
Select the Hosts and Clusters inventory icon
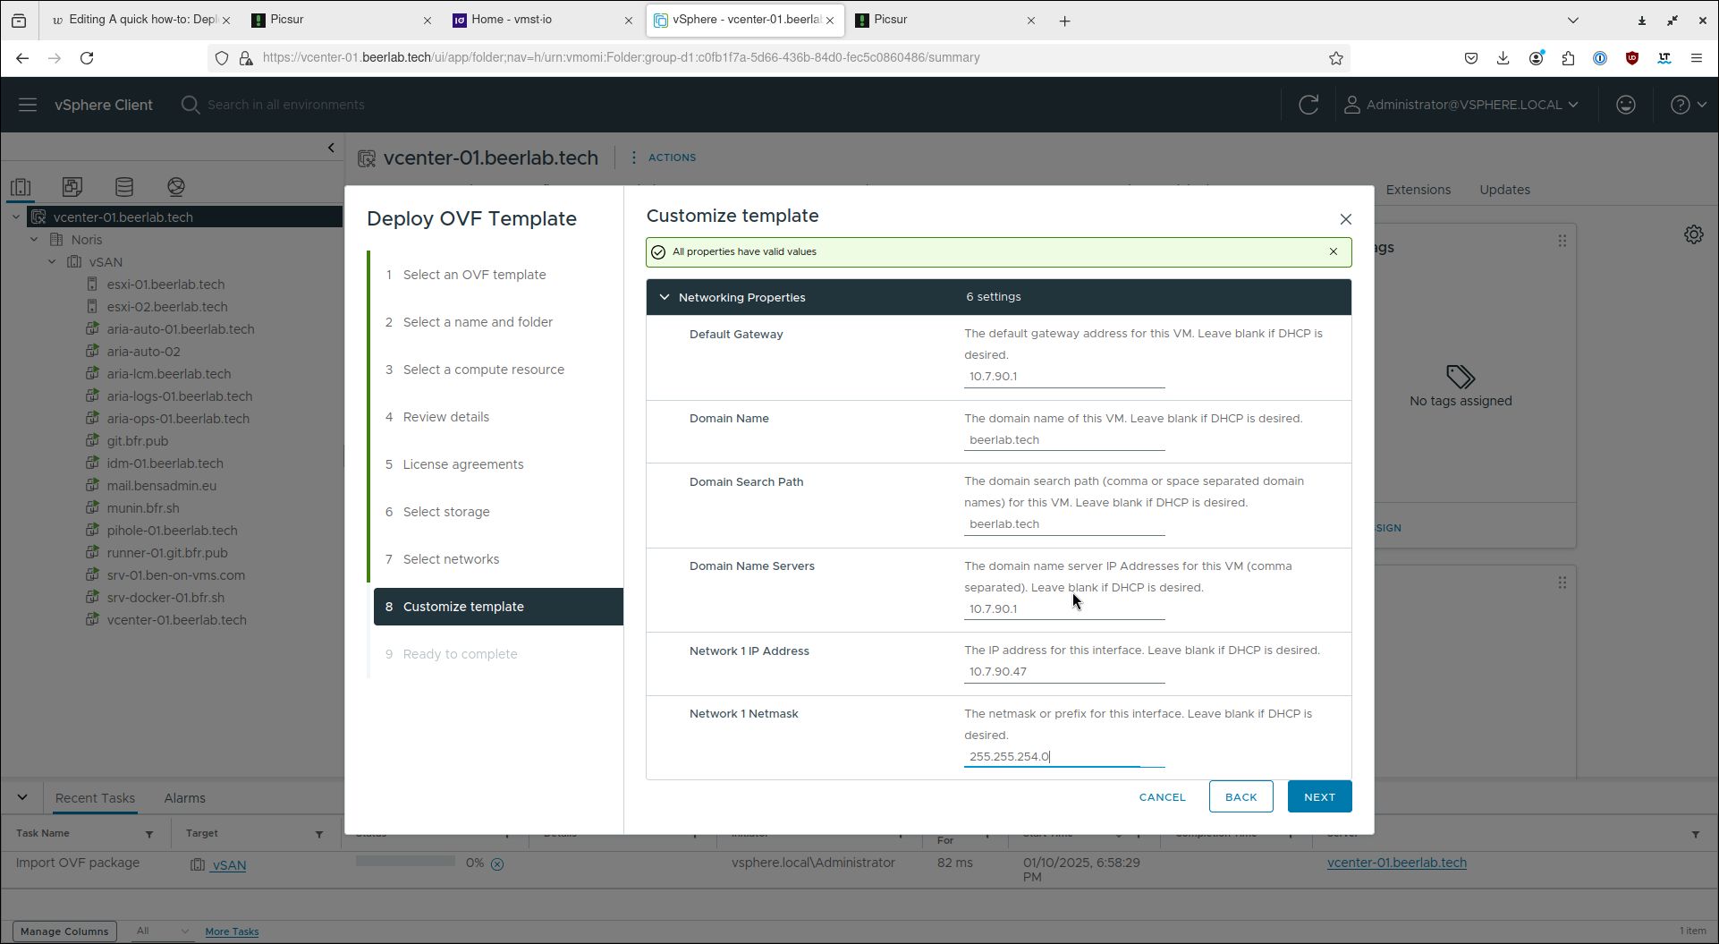click(21, 187)
